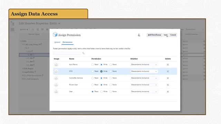Viewport: 221px width, 124px height.
Task: Click the grid icon below the navigator
Action: pos(12,30)
